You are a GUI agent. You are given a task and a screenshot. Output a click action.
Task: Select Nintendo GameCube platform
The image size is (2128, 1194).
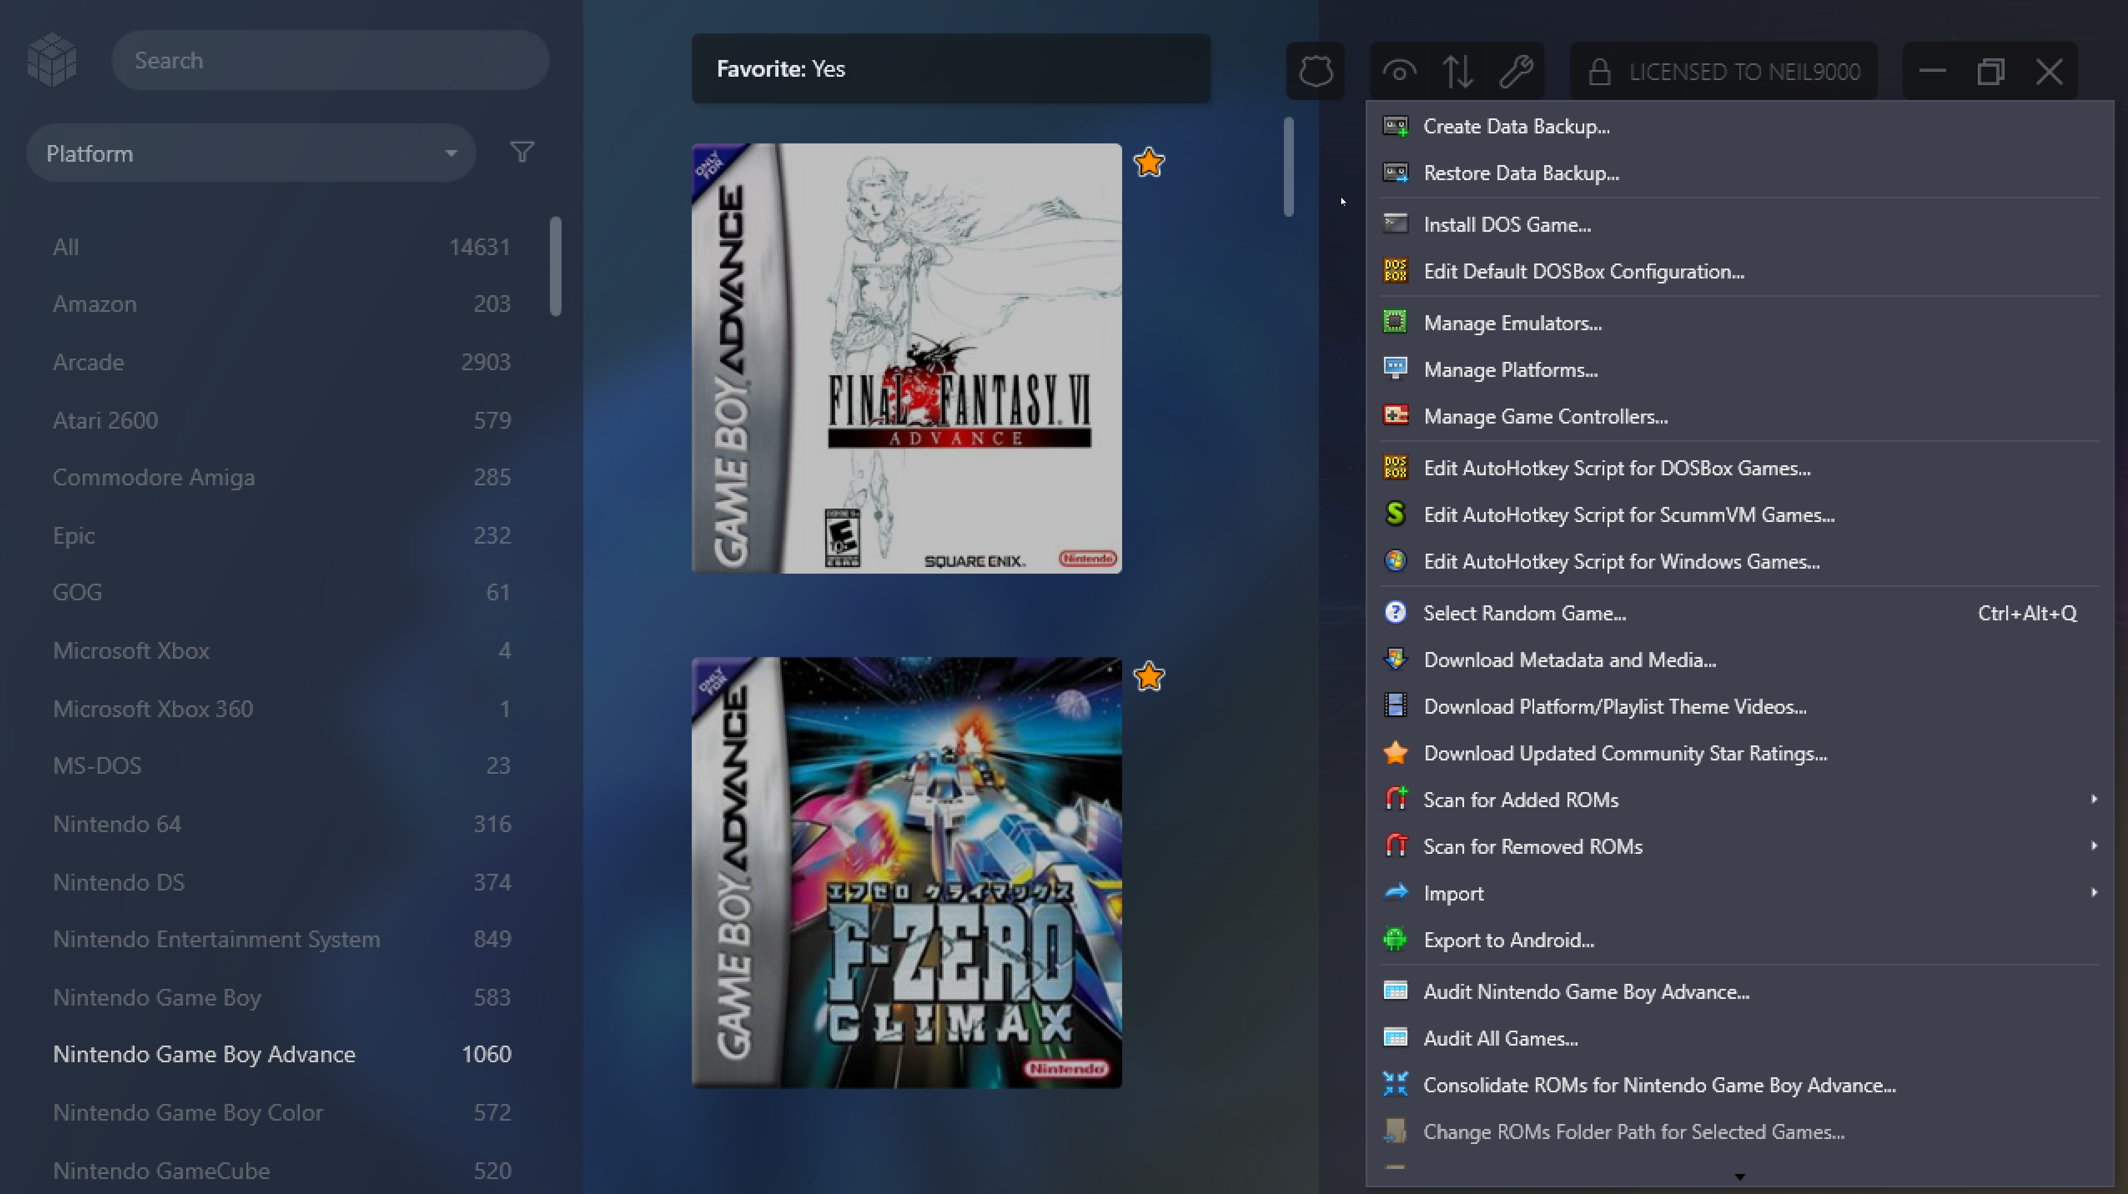coord(282,1170)
